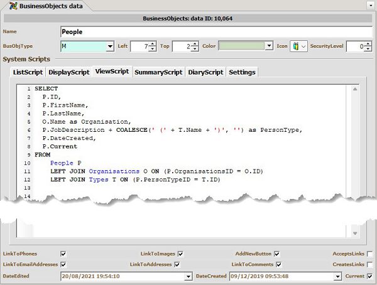Toggle LinkToAddresses checkbox
The width and height of the screenshot is (377, 285).
tap(177, 264)
